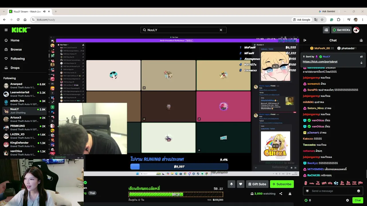Screen dimensions: 367x206
Task: Select the Thai language tag
Action: click(92, 193)
